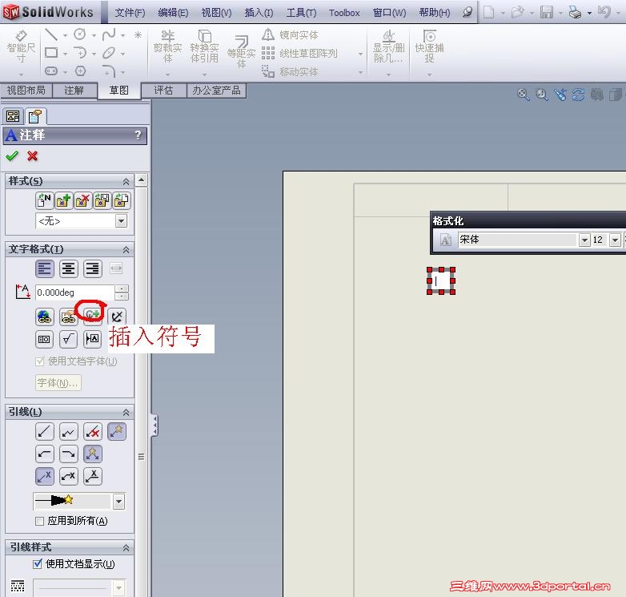The image size is (626, 597).
Task: Open the arrow style dropdown
Action: pos(118,502)
